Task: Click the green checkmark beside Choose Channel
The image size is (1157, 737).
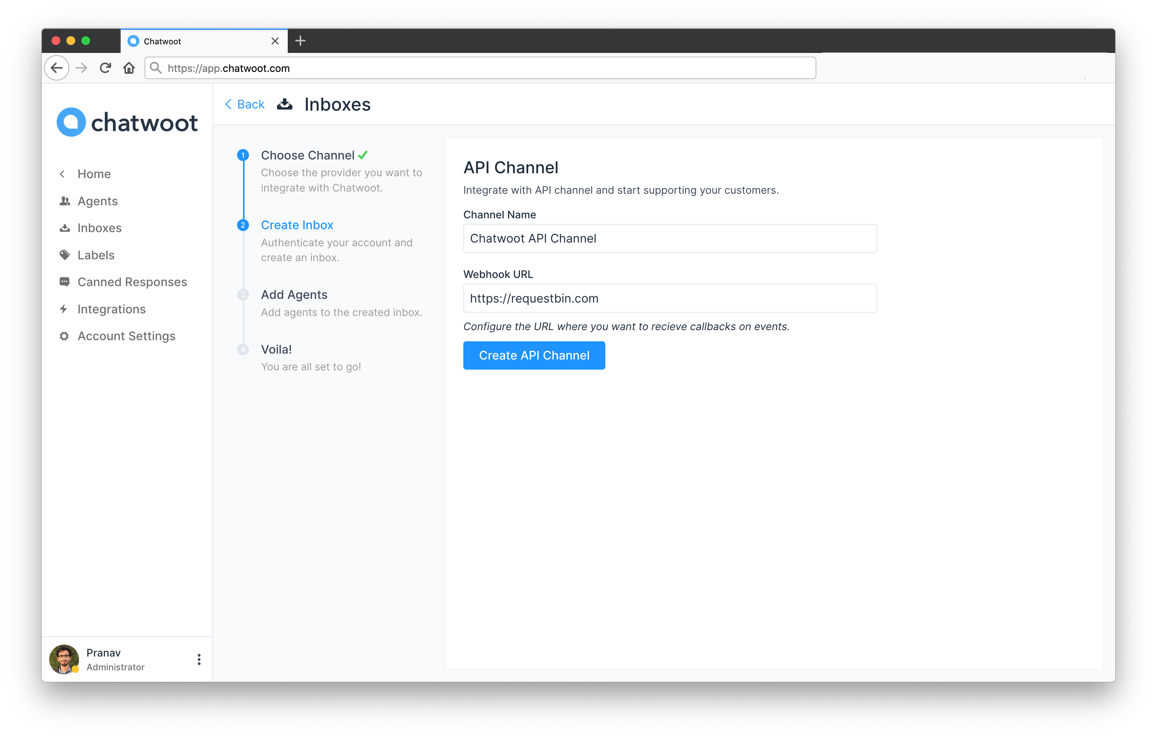Action: [x=363, y=155]
